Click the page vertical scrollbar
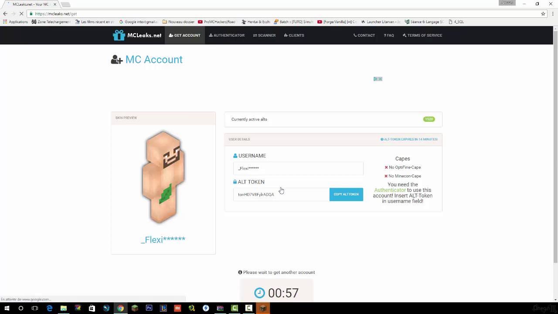558x314 pixels. tap(555, 146)
